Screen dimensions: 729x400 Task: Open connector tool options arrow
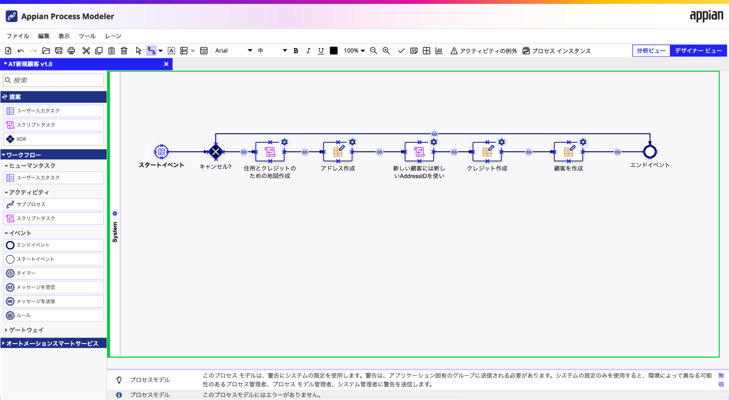pos(160,51)
